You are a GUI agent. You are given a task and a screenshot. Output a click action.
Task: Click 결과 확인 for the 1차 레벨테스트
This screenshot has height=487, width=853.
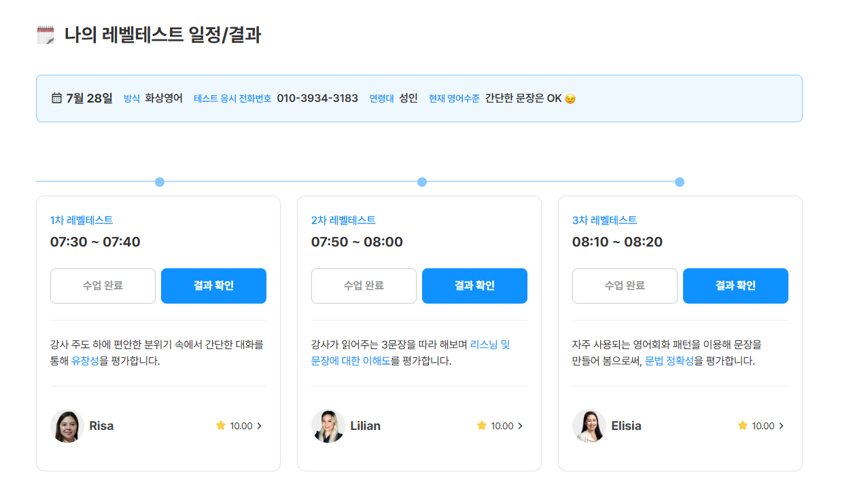[x=213, y=286]
